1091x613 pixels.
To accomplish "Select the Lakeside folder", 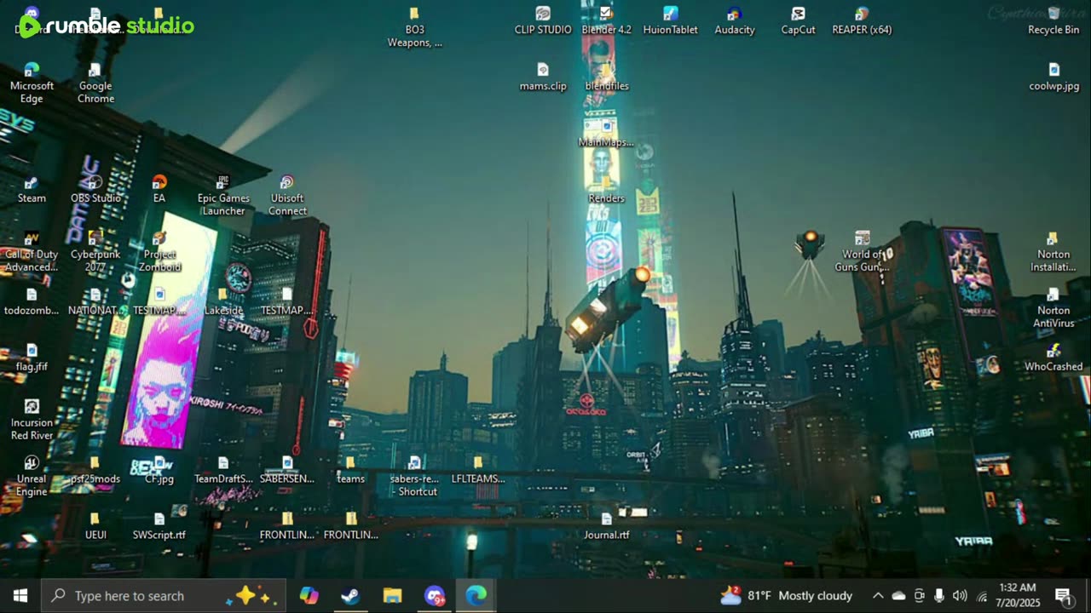I will point(223,301).
